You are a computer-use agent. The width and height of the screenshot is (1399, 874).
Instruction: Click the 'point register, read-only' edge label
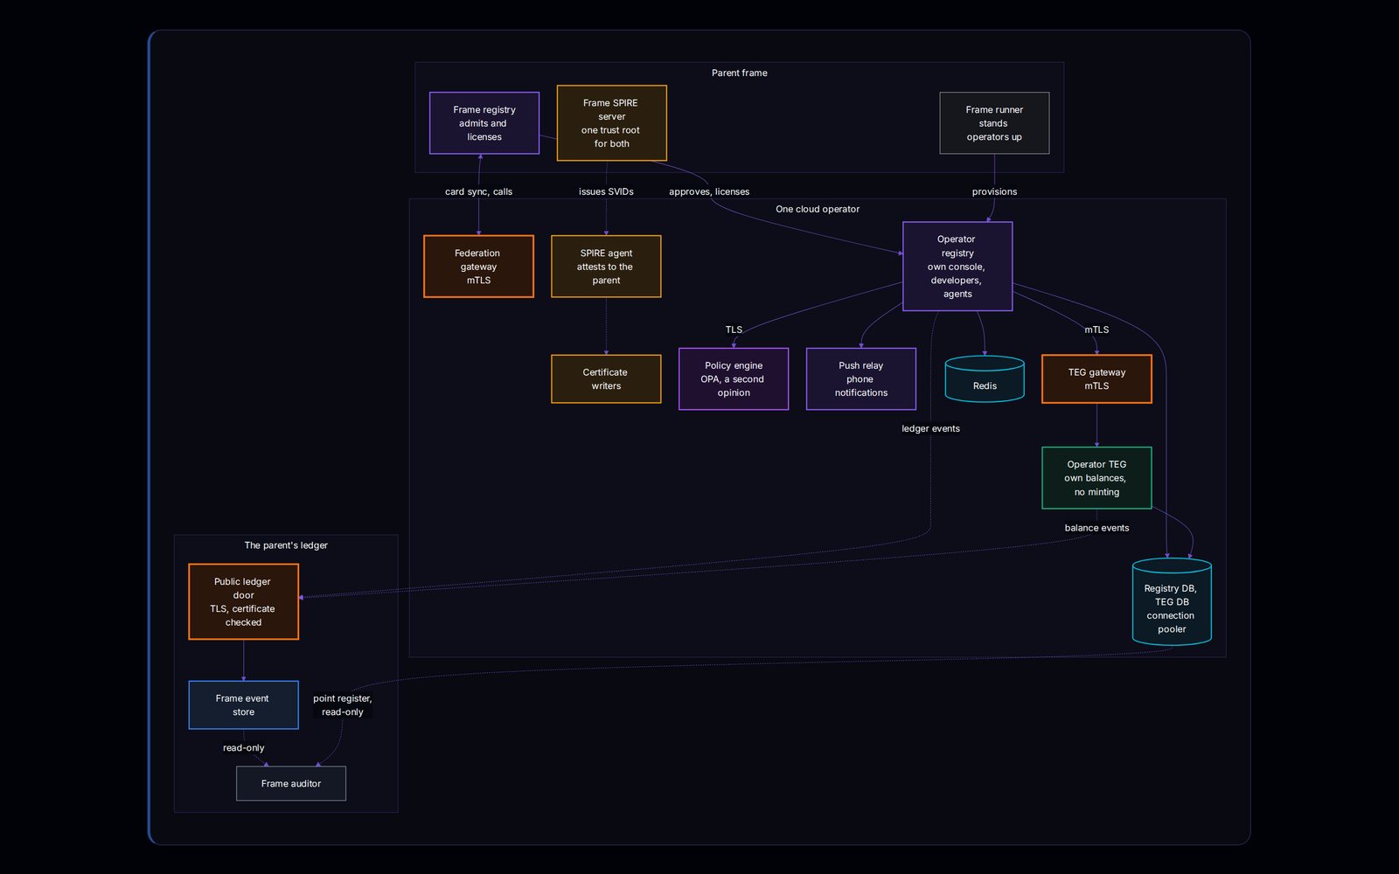coord(343,705)
